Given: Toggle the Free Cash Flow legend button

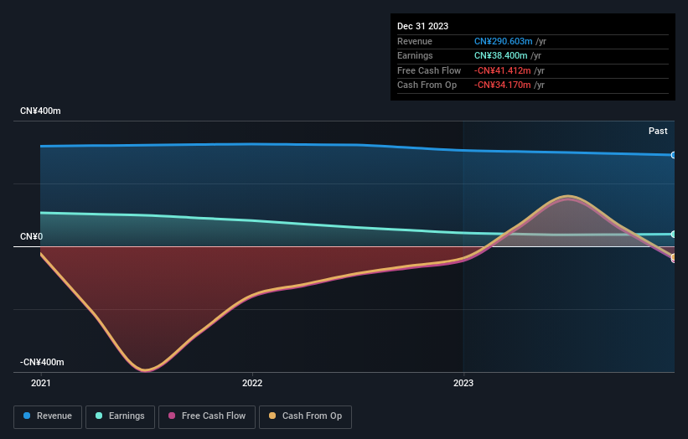Looking at the screenshot, I should pos(207,416).
